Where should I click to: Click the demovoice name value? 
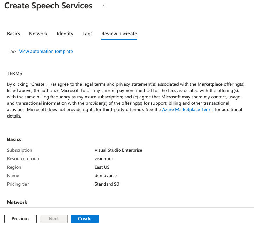(105, 176)
